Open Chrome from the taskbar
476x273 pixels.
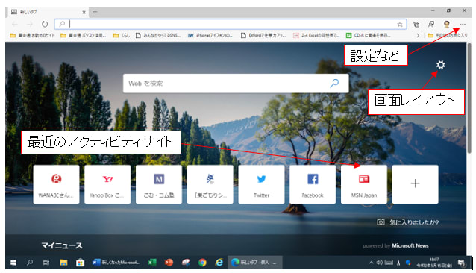click(202, 263)
